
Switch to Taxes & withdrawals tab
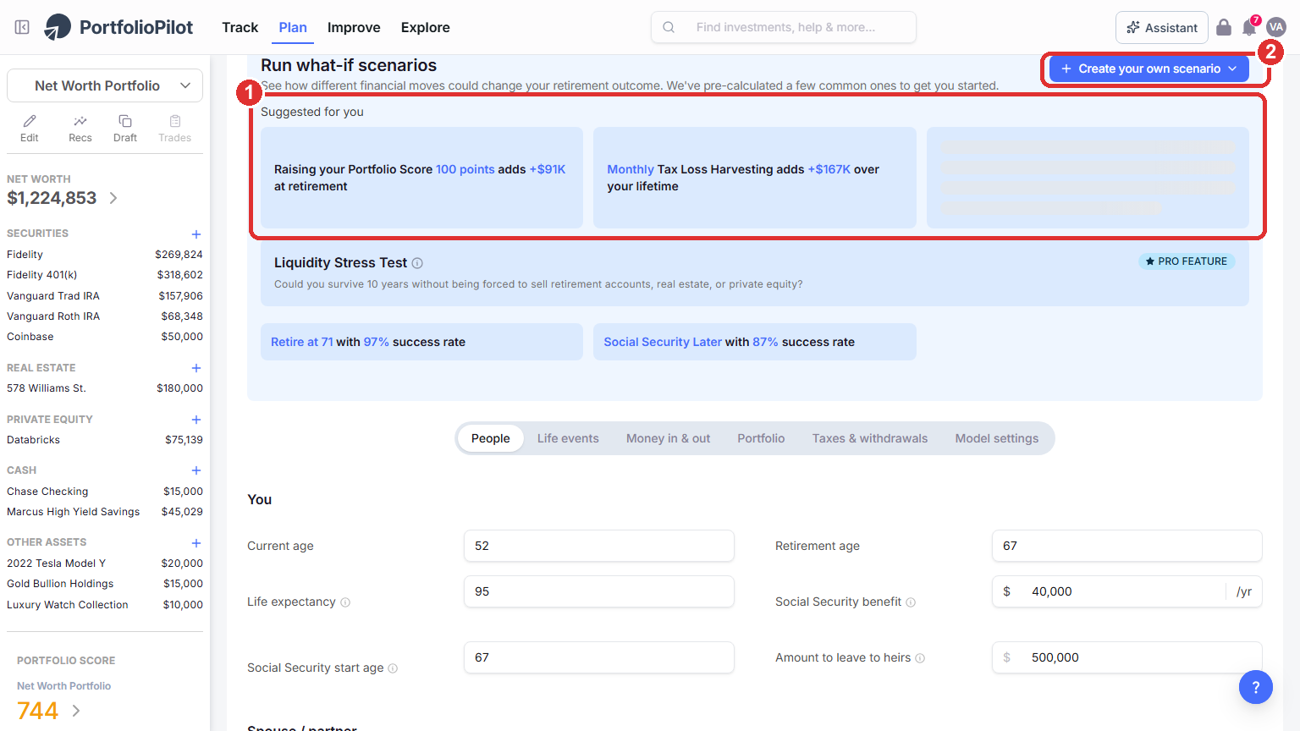(870, 438)
